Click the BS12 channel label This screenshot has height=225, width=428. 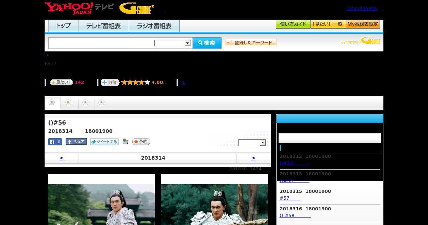pyautogui.click(x=50, y=63)
